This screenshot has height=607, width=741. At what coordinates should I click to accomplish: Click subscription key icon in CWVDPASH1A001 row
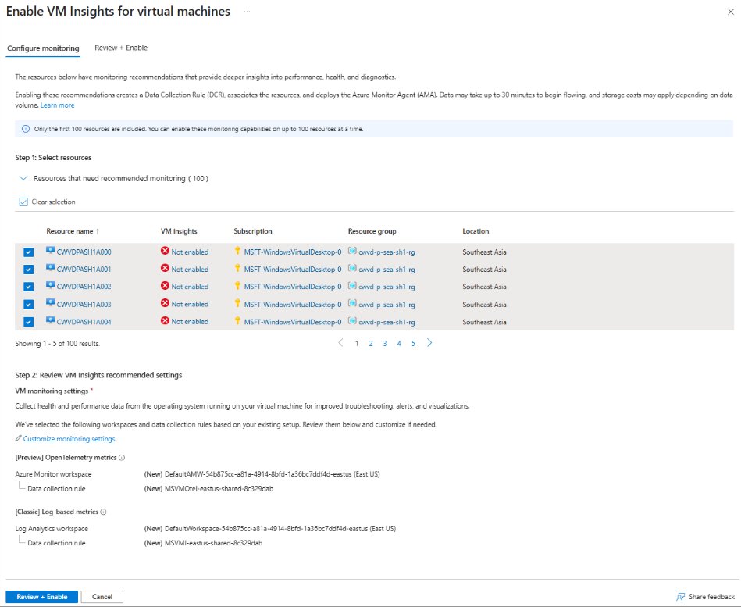(x=237, y=268)
